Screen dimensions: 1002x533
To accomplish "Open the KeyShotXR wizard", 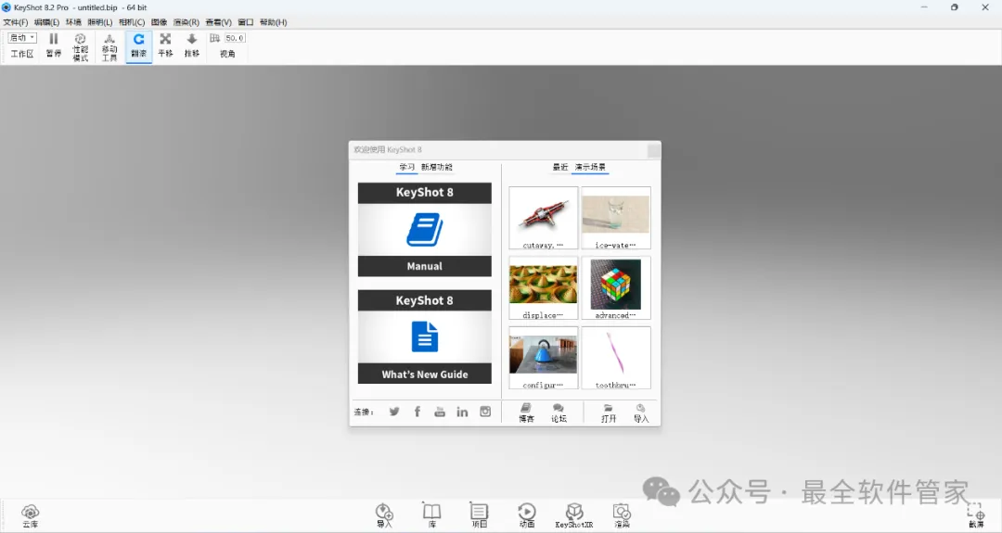I will (x=574, y=515).
